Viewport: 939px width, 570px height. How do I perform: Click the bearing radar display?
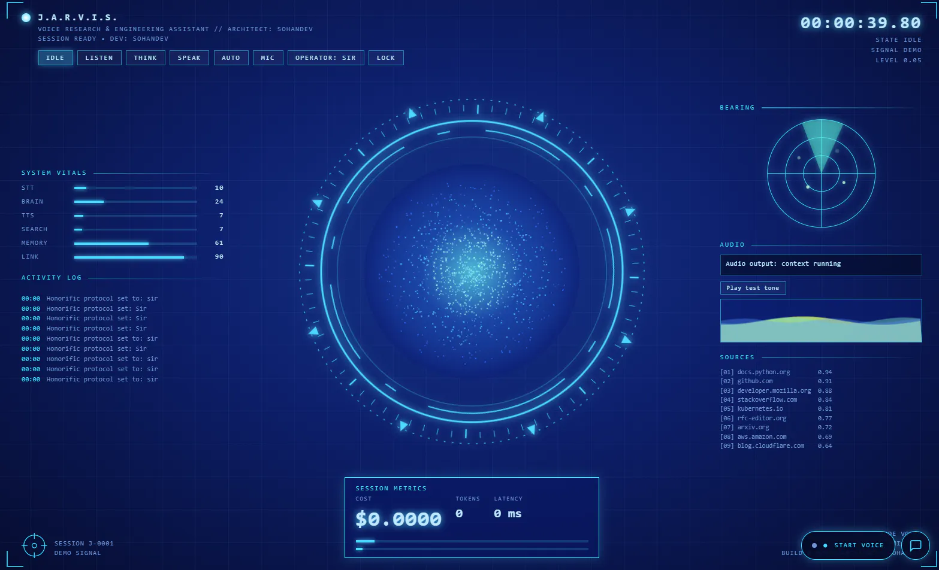click(x=821, y=174)
